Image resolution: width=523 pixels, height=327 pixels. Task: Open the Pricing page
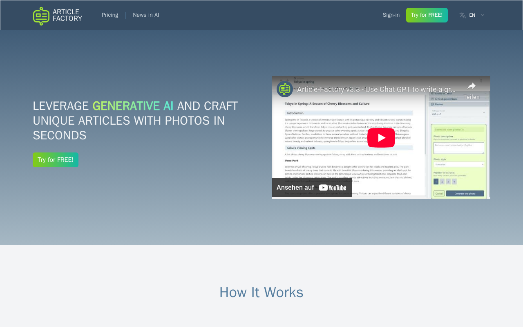(110, 15)
